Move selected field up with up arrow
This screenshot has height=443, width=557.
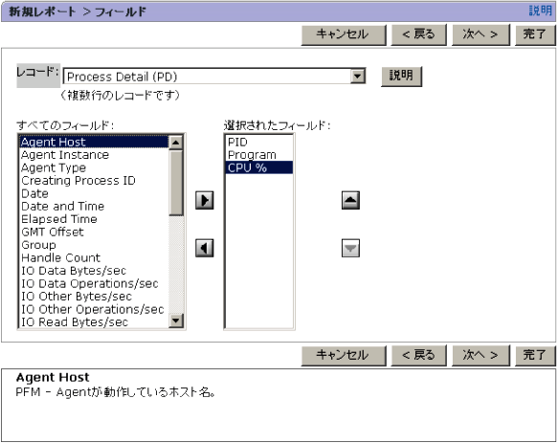350,200
